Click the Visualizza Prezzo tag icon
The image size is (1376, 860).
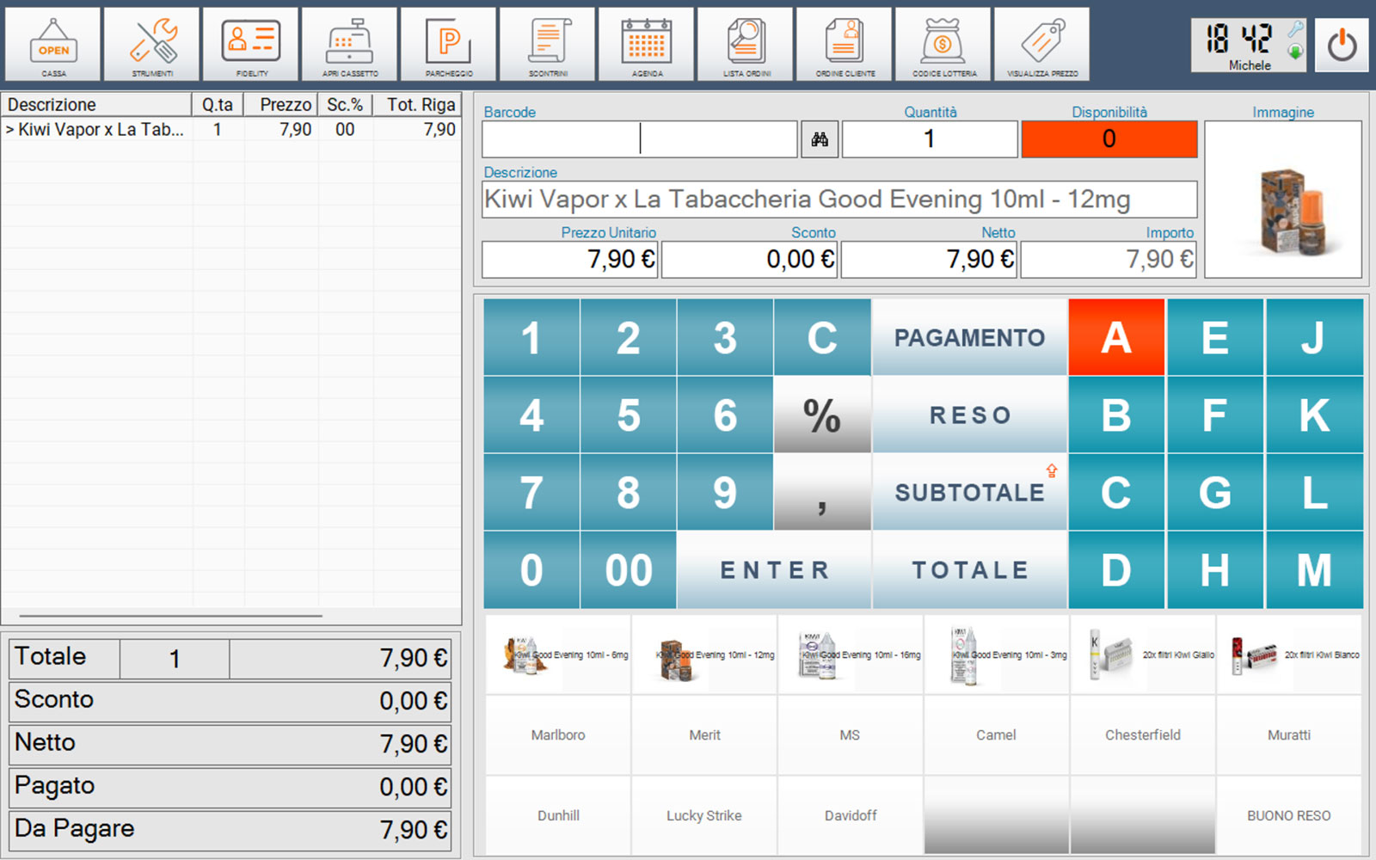coord(1042,45)
